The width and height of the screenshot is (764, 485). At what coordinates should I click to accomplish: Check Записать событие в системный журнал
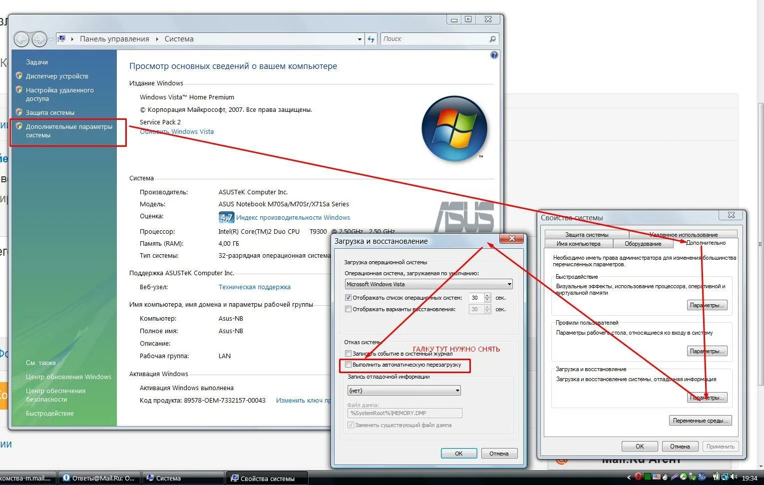[x=348, y=354]
